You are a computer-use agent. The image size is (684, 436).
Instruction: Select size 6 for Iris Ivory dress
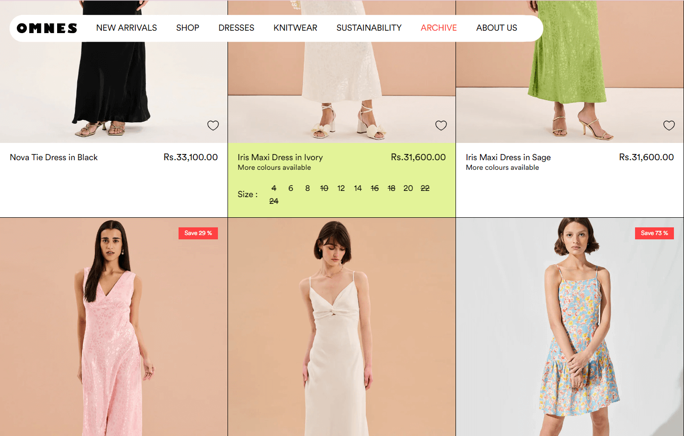coord(290,189)
